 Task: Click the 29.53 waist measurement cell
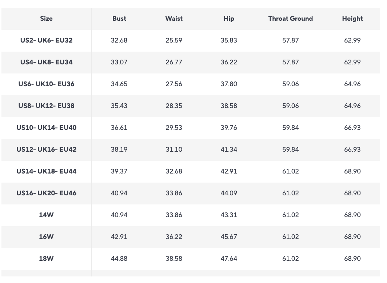point(174,128)
